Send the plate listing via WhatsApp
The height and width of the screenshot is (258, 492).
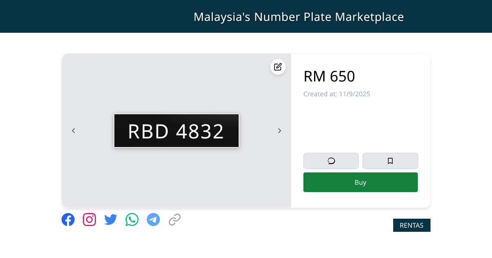click(x=132, y=220)
